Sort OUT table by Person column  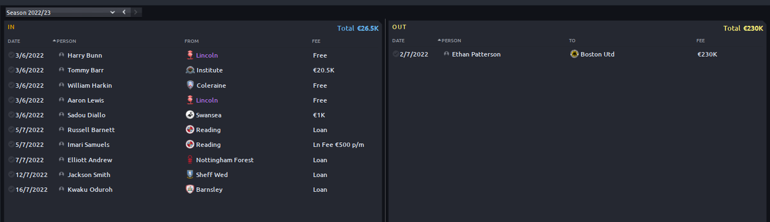coord(451,41)
